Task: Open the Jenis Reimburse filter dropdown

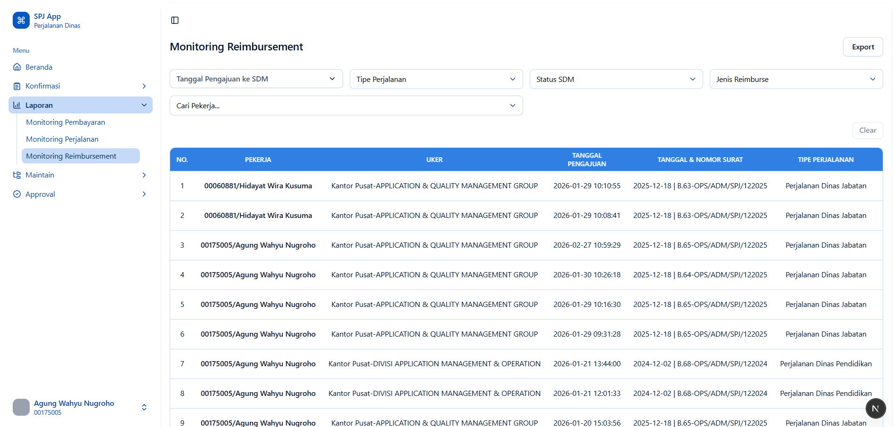Action: 796,79
